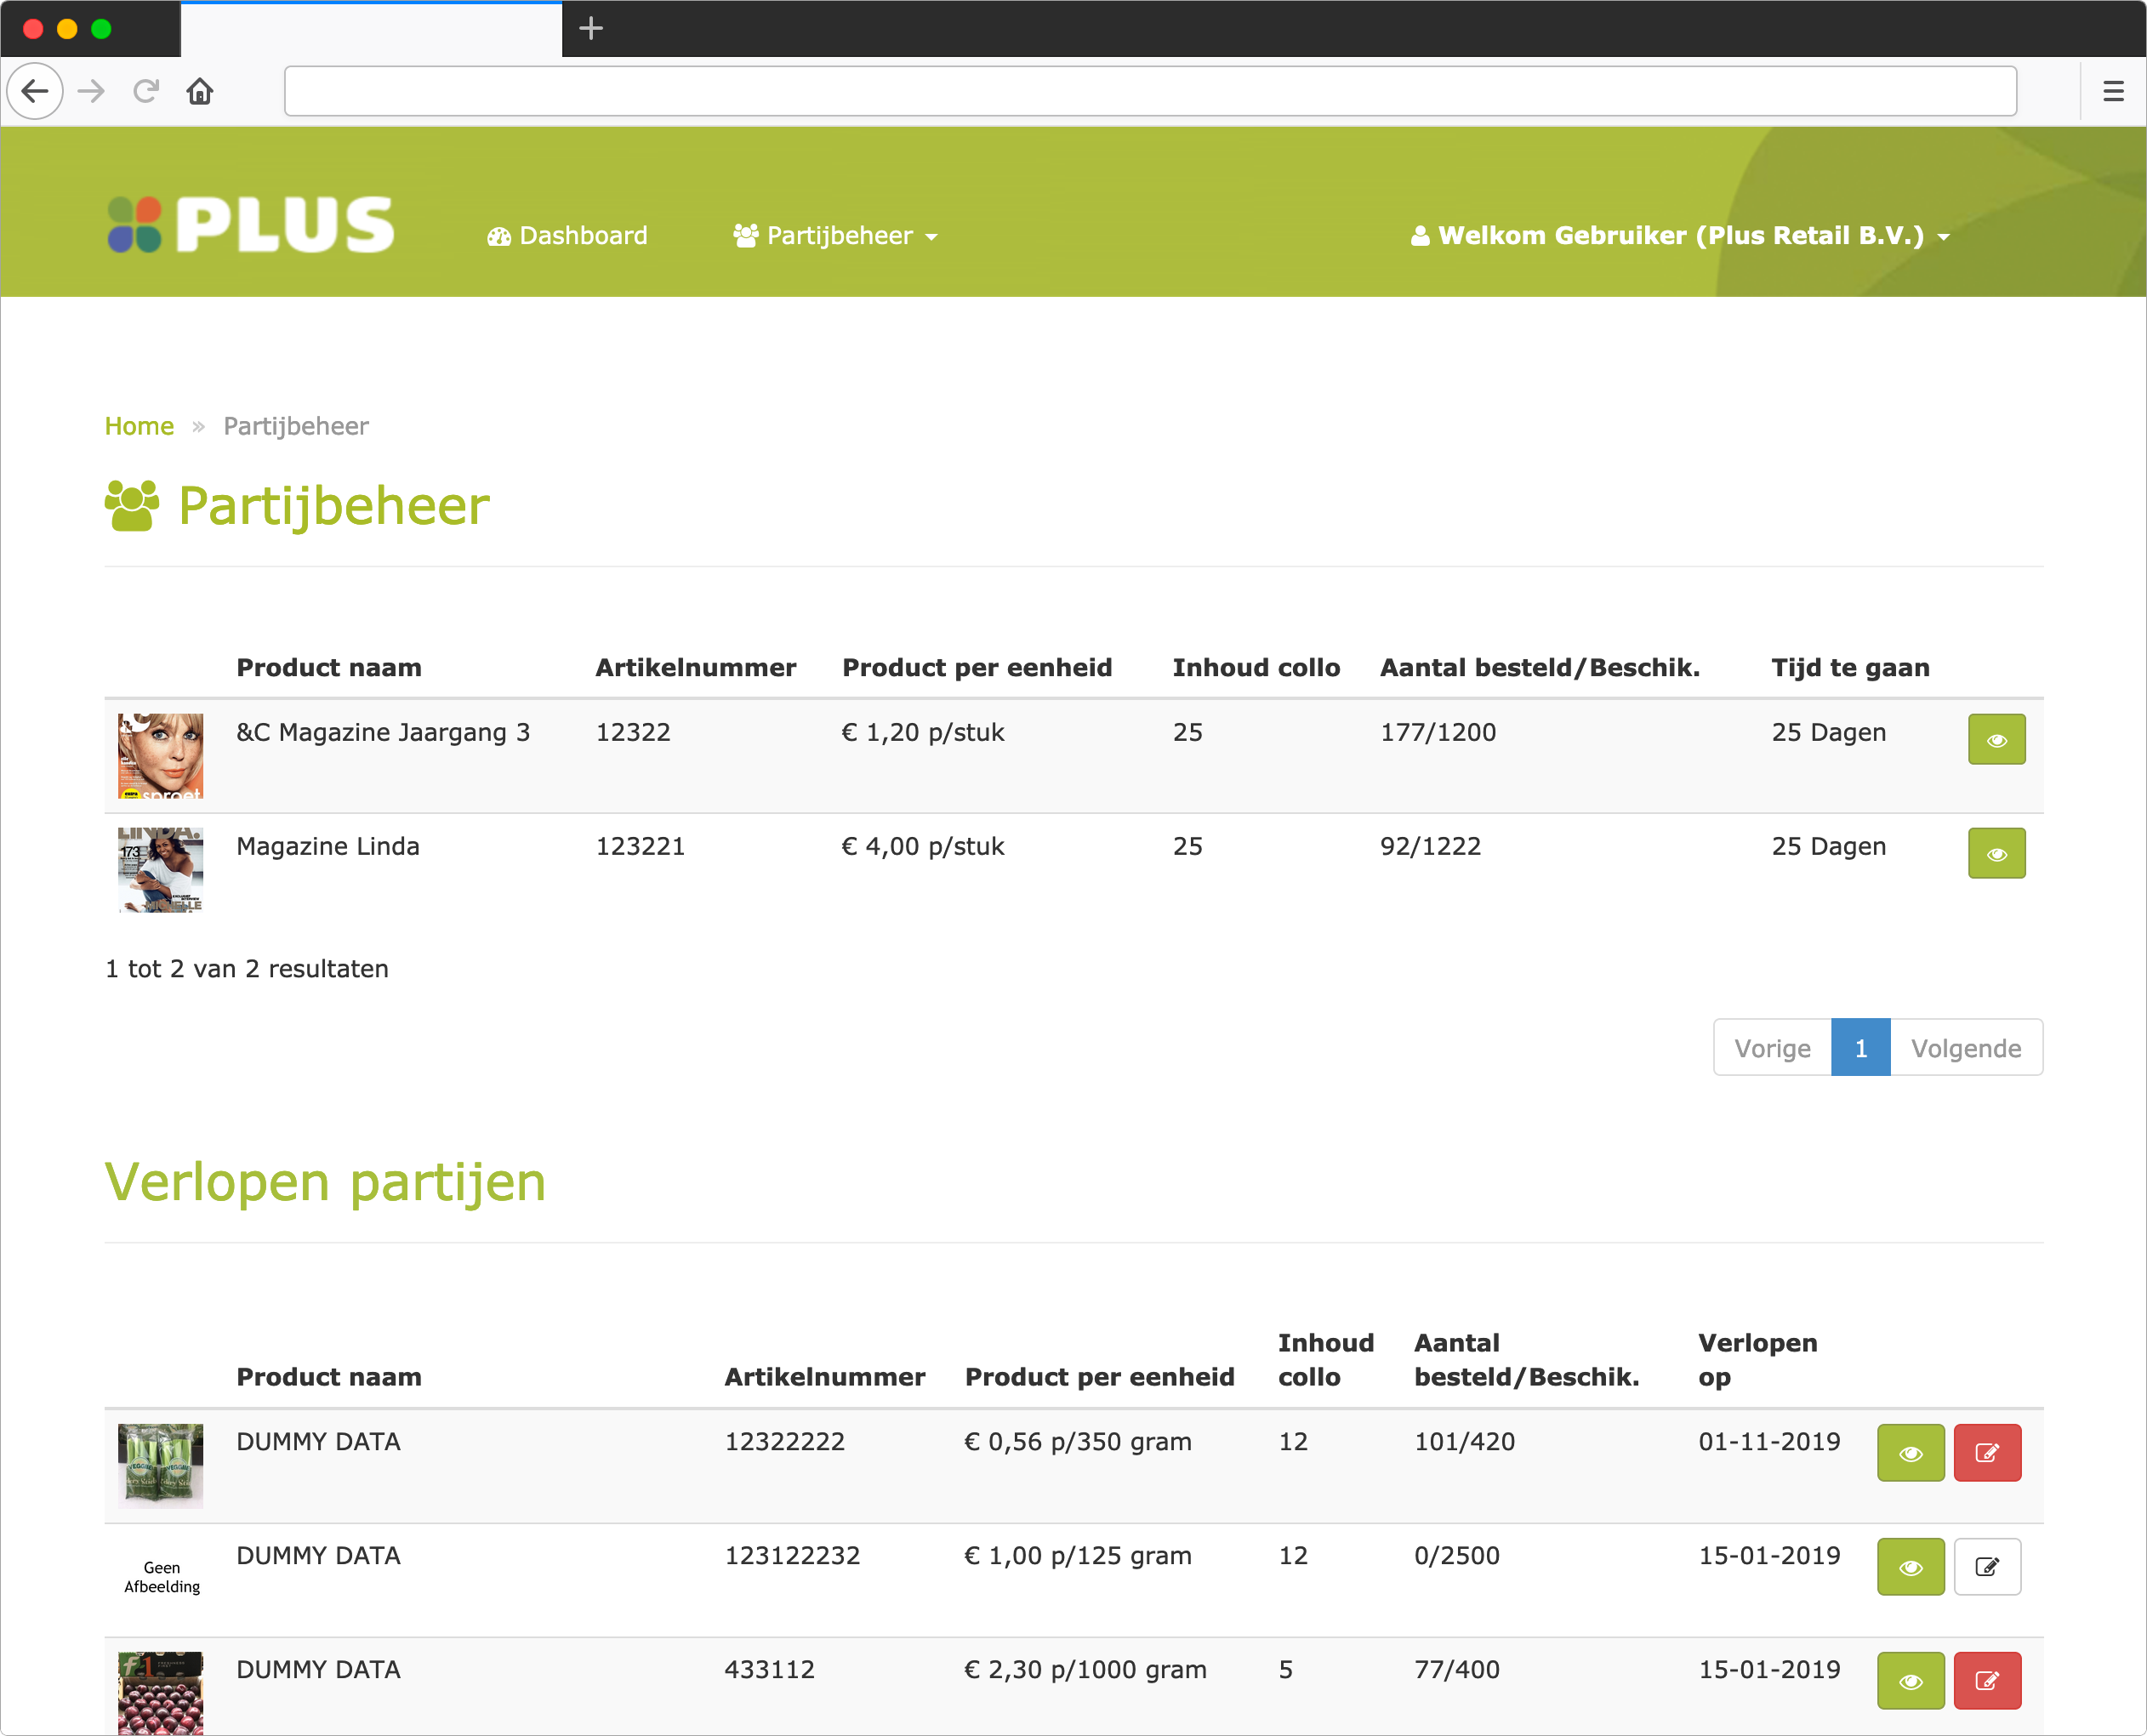
Task: Go back using the browser back arrow
Action: (35, 91)
